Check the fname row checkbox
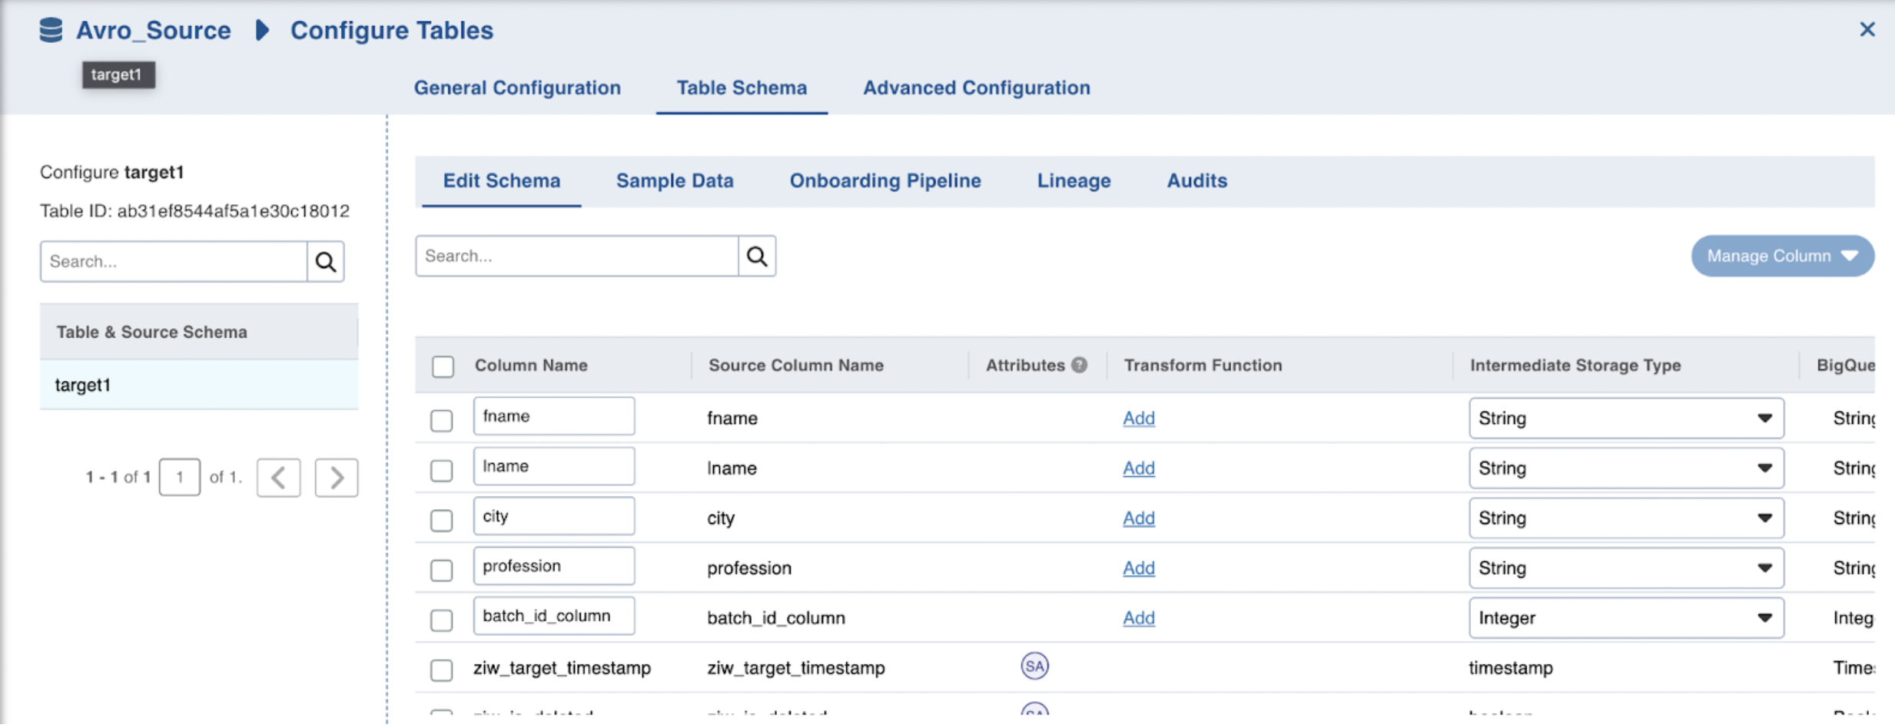The height and width of the screenshot is (728, 1895). [x=441, y=420]
